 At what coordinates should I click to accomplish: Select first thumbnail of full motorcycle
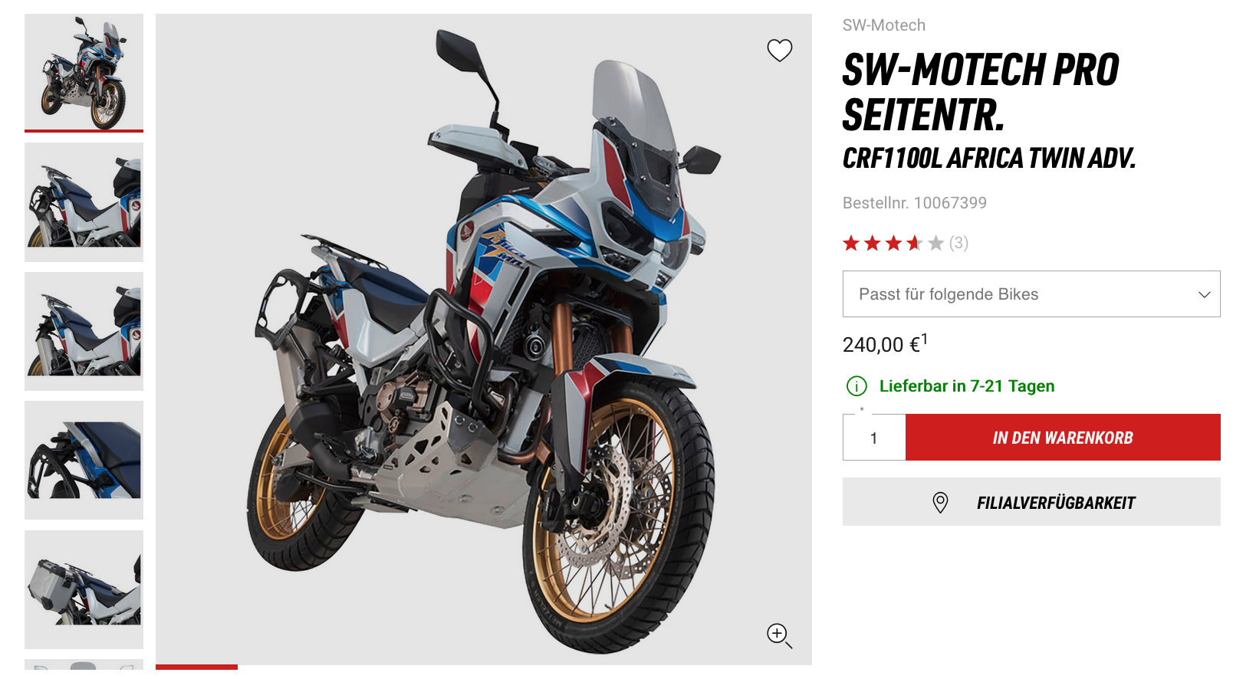[84, 73]
